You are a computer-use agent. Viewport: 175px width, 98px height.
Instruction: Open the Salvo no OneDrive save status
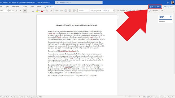pos(43,2)
